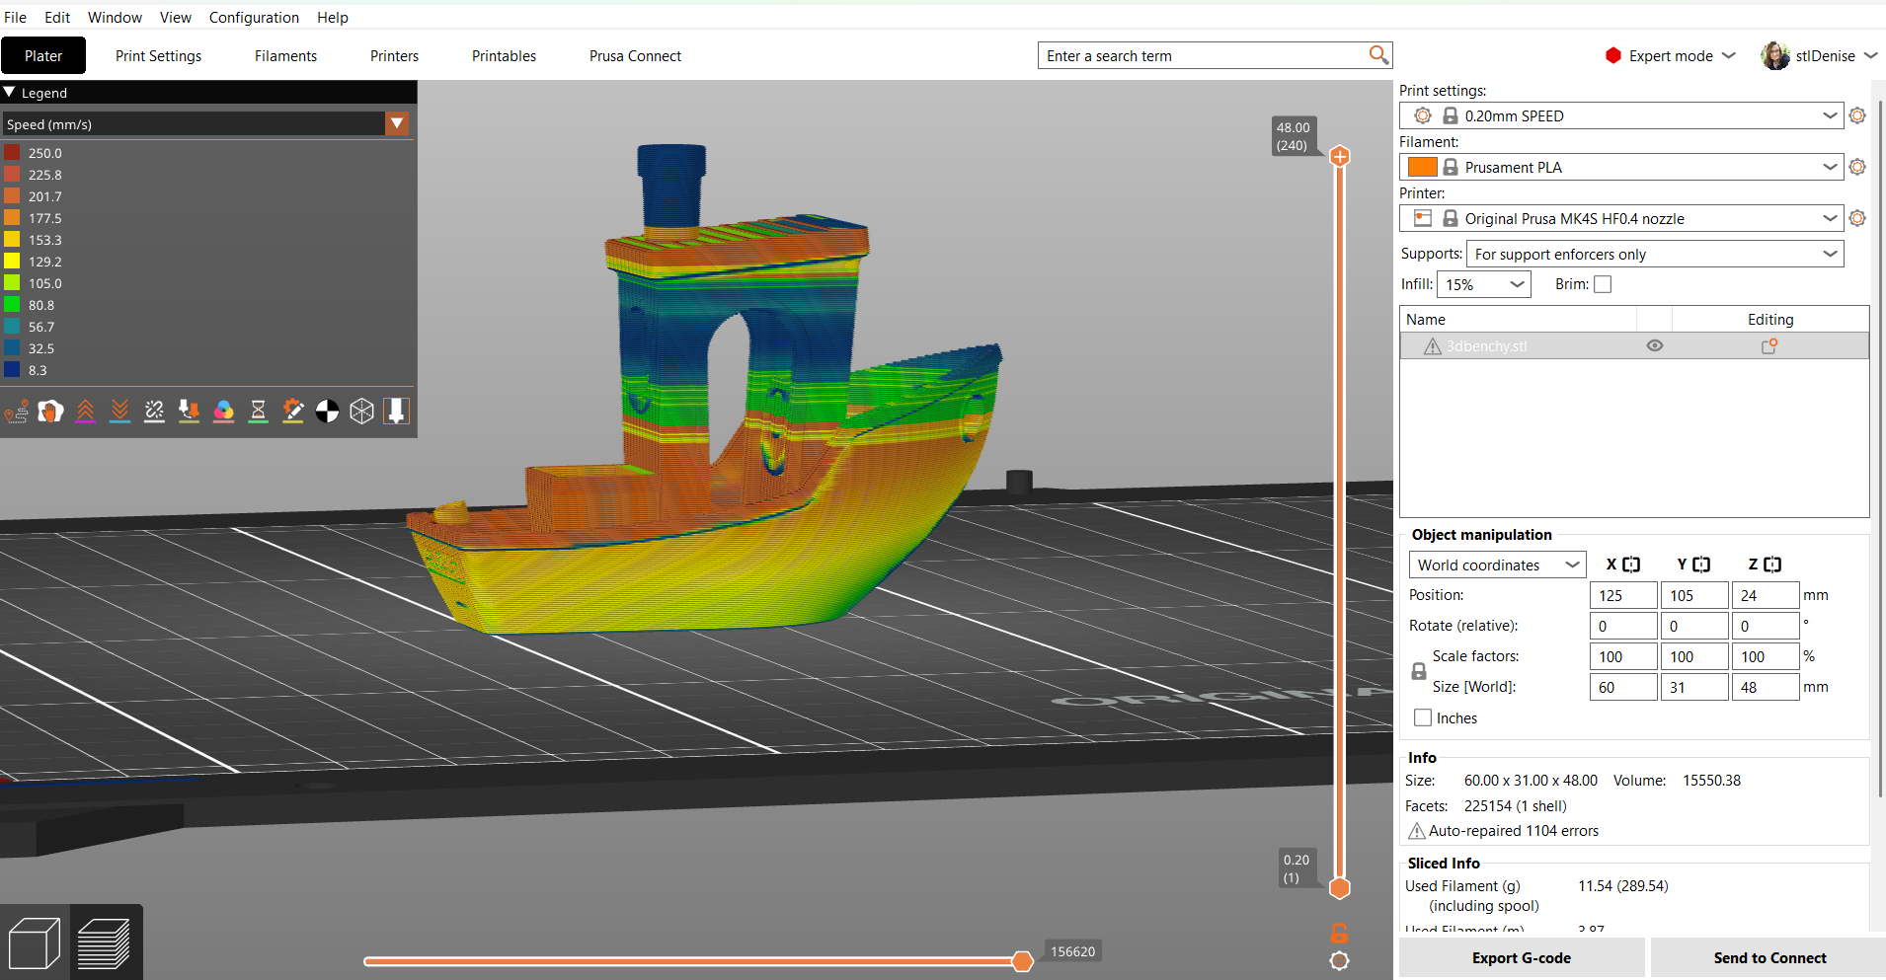This screenshot has height=980, width=1886.
Task: Switch to 3D editor view cube icon
Action: click(35, 942)
